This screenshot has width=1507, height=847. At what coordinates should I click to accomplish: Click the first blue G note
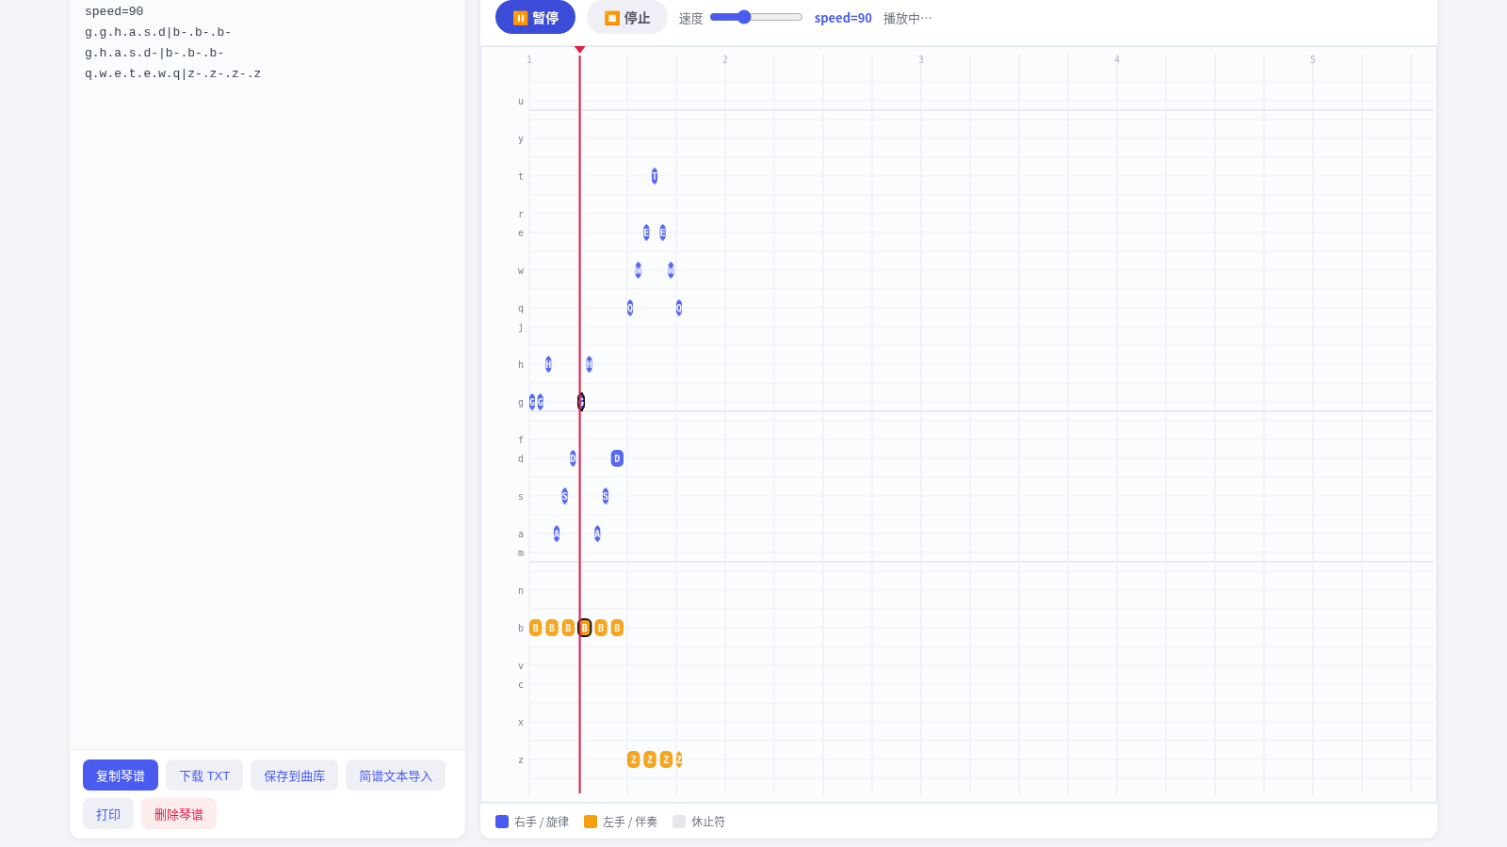tap(532, 402)
